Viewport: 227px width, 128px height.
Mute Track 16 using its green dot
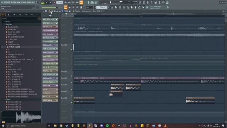[72, 89]
